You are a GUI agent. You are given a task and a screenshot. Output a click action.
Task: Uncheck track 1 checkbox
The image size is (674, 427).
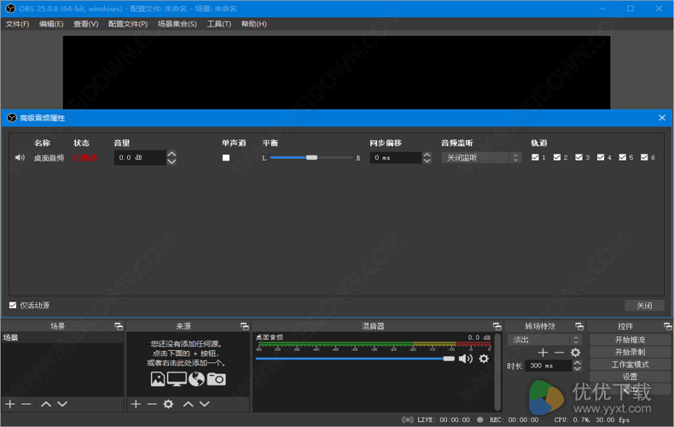pyautogui.click(x=535, y=157)
